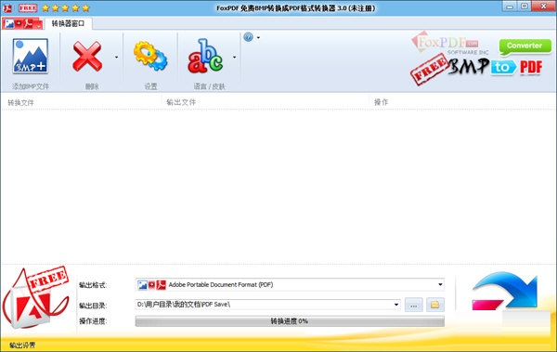Open the application menu button with PDF icon
Viewport: 557px width, 352px height.
[22, 24]
